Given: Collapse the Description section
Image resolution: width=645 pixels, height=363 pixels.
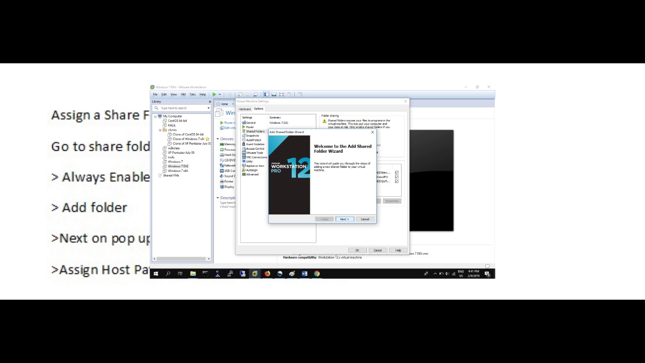Looking at the screenshot, I should (x=218, y=198).
